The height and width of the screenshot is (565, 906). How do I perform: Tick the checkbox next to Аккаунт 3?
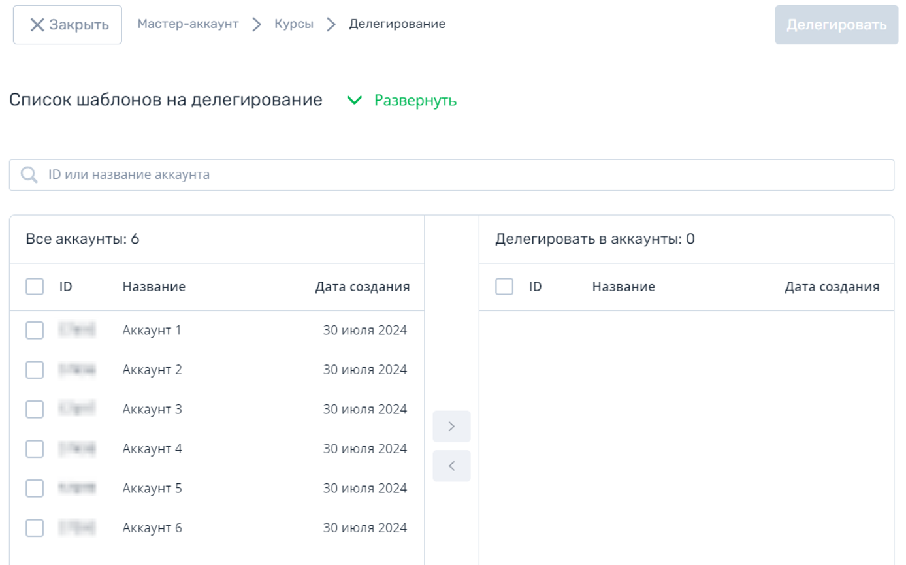(35, 410)
